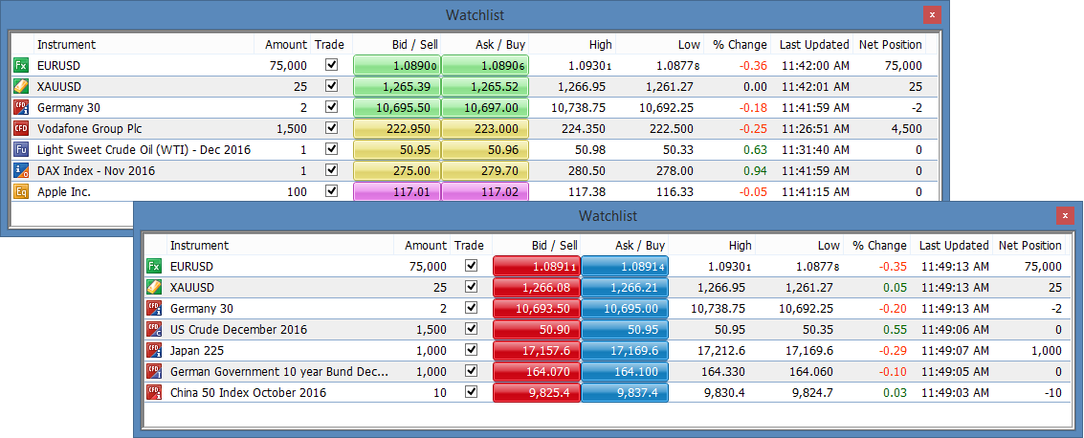Click the Fx icon beside EURUSD in front watchlist

153,266
